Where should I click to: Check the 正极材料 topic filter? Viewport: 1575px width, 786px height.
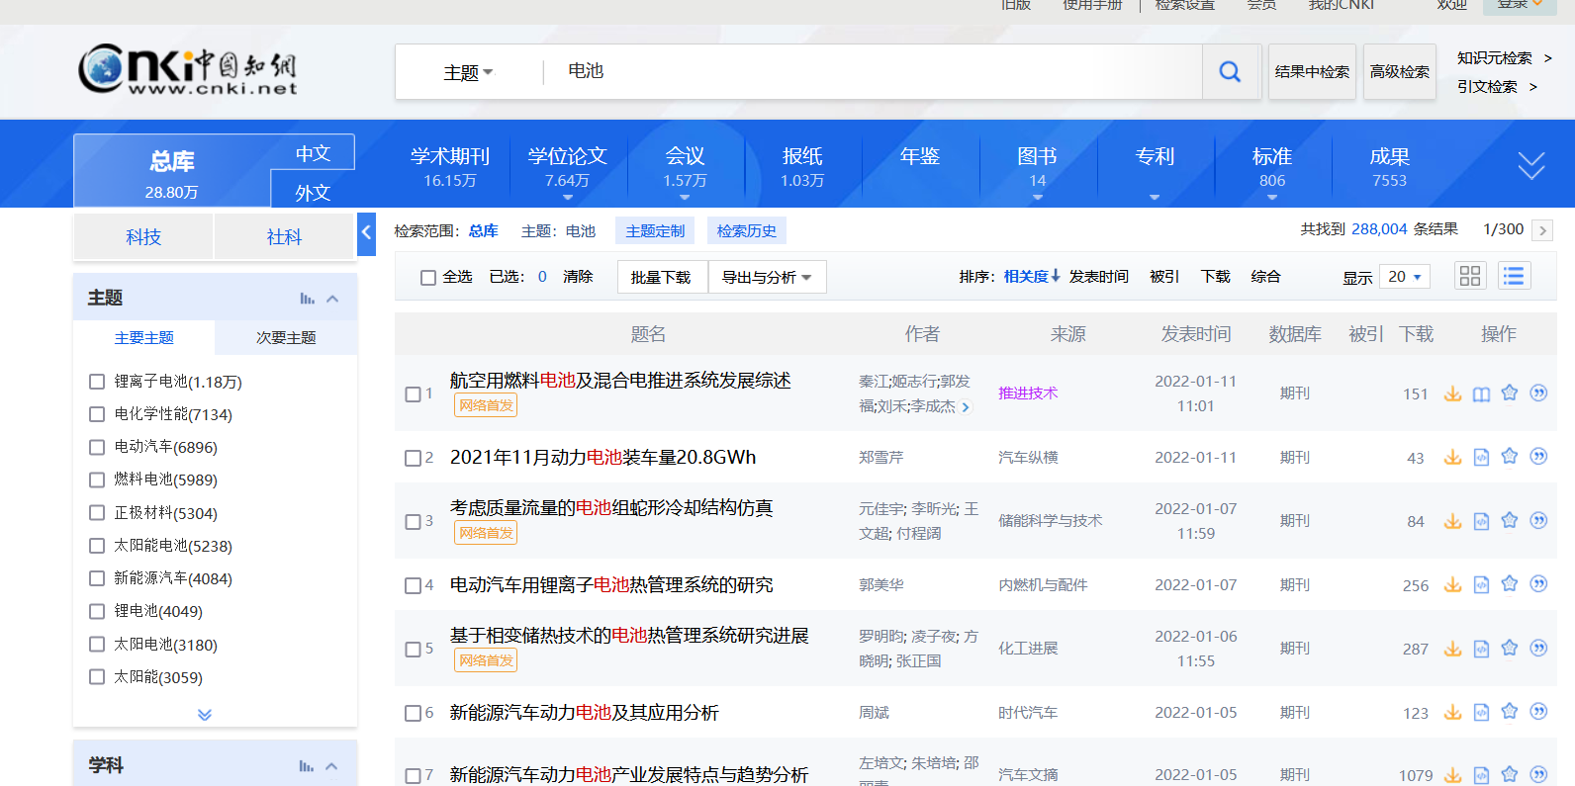pos(97,512)
